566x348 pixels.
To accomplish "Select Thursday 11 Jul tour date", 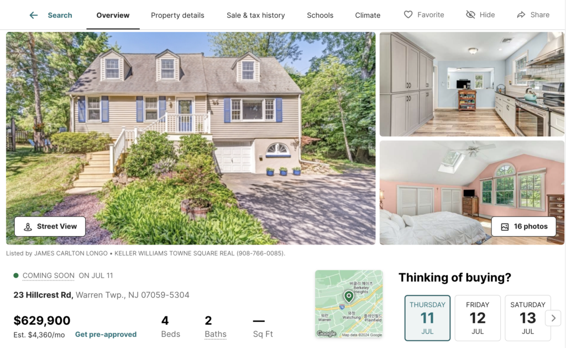I will 427,318.
